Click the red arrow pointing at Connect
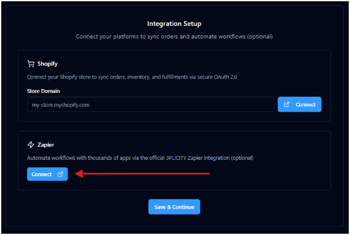Screen dimensions: 350x235 pyautogui.click(x=142, y=174)
